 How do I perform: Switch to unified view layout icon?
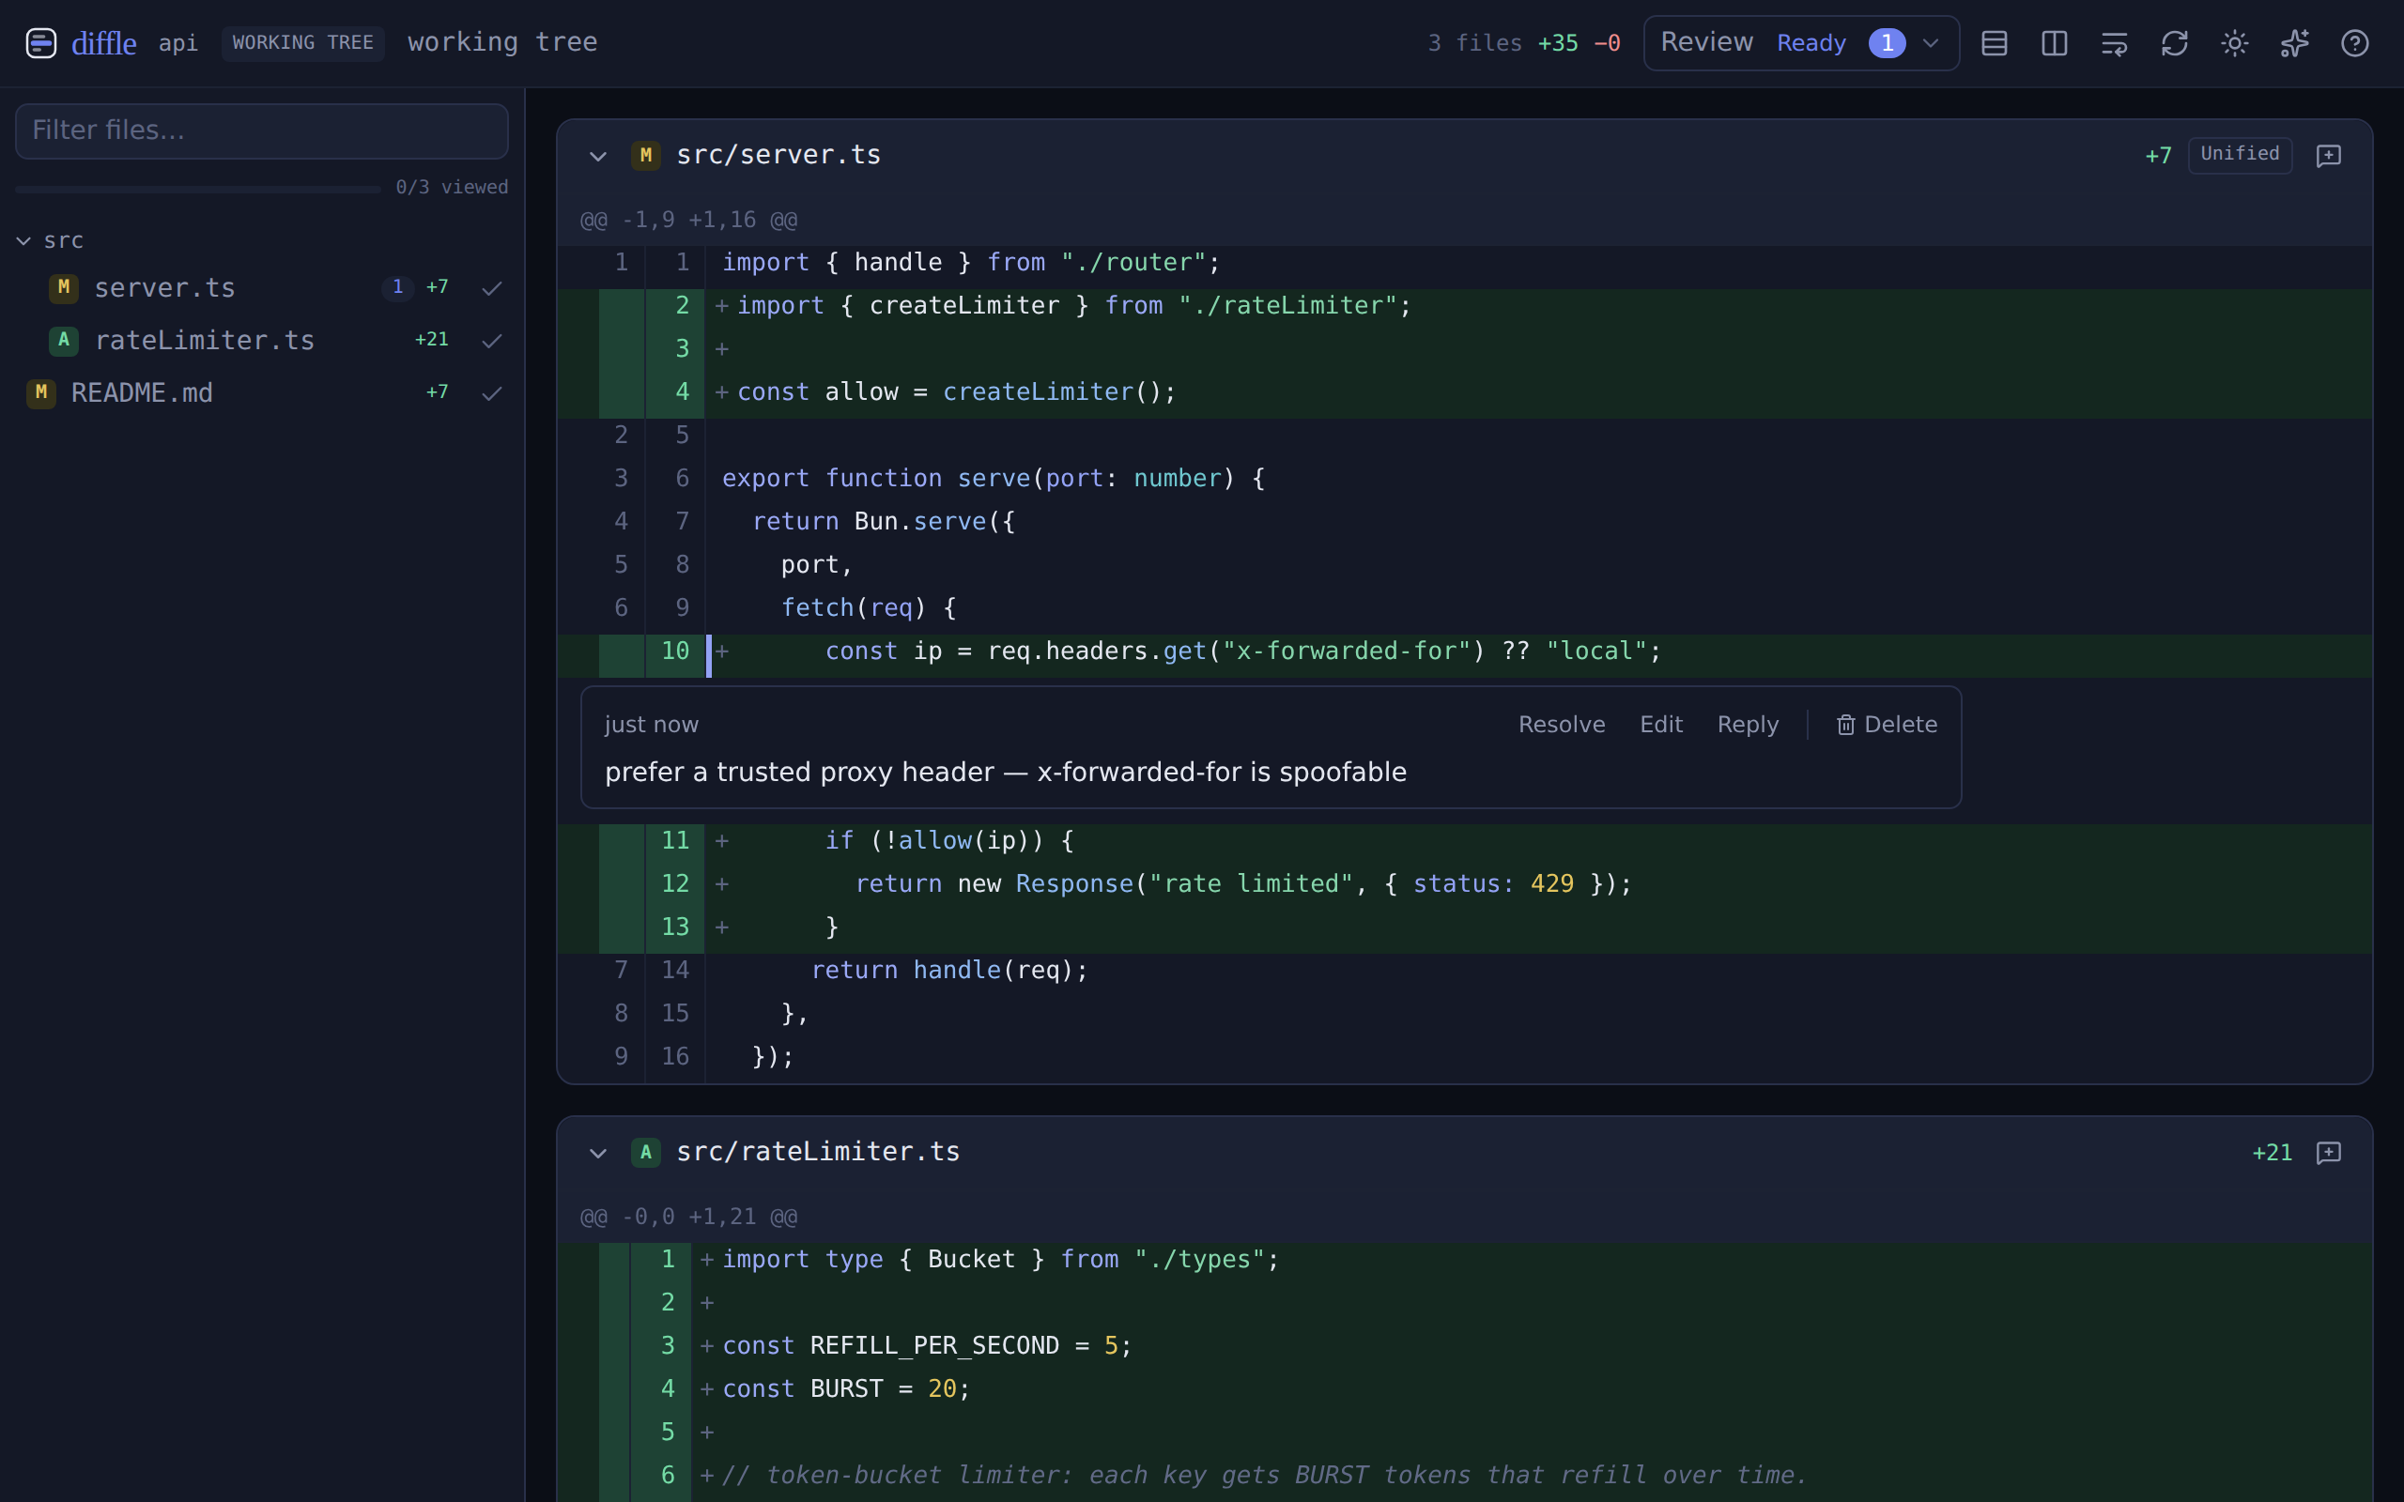(x=1994, y=43)
